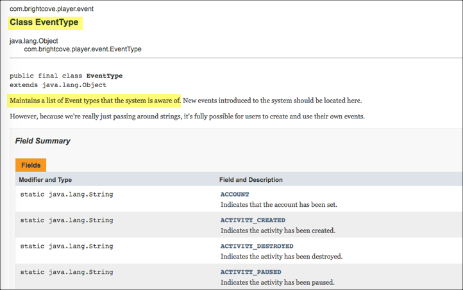Click the public final class EventType declaration
The height and width of the screenshot is (290, 463).
(x=66, y=76)
